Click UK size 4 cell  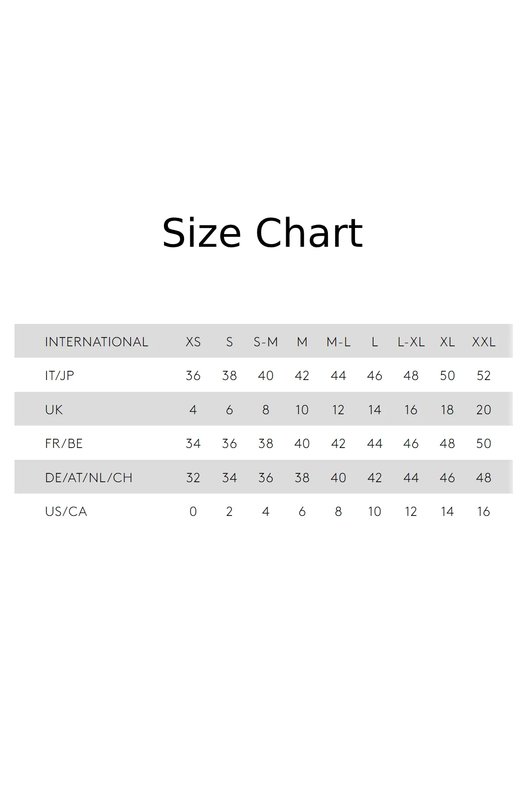click(193, 410)
